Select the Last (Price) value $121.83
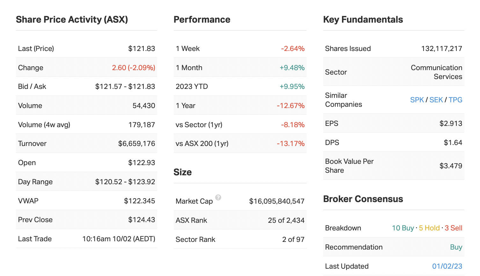The width and height of the screenshot is (480, 276). pos(142,48)
